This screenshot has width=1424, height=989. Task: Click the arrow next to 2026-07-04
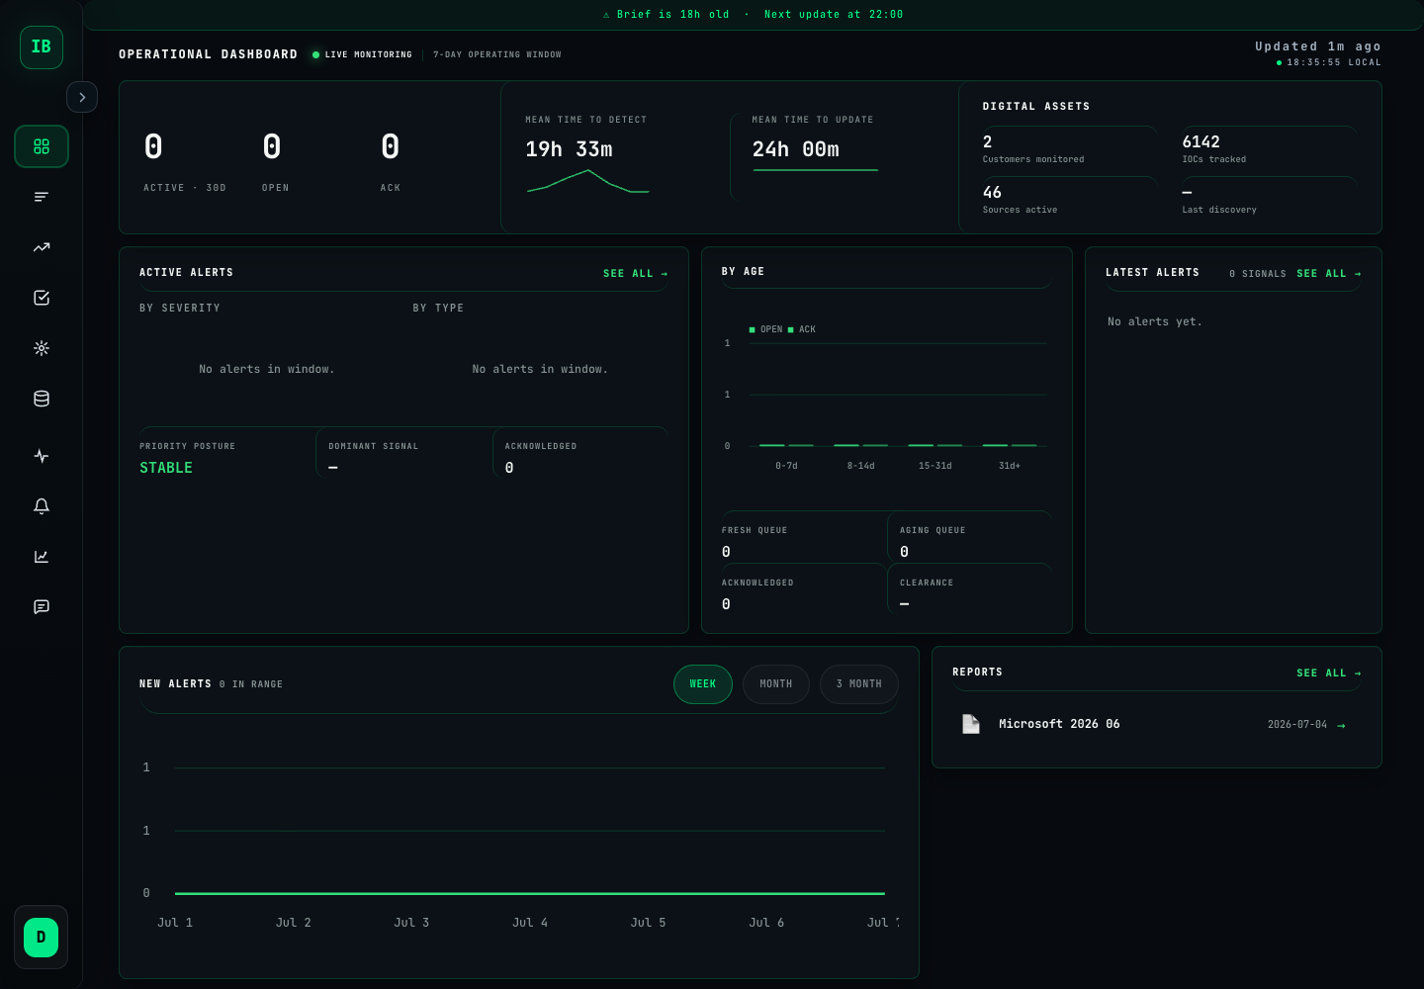click(x=1341, y=726)
